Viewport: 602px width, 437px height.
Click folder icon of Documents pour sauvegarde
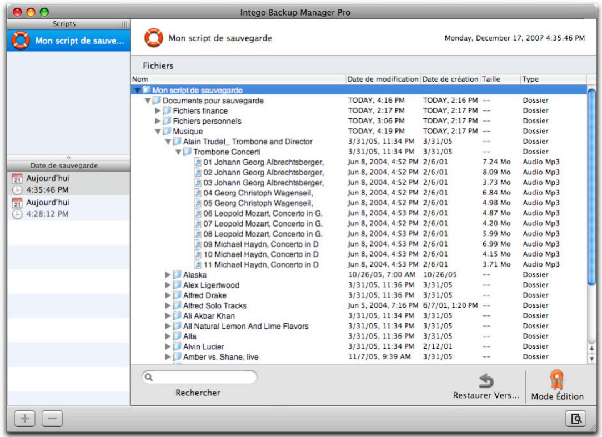[157, 100]
